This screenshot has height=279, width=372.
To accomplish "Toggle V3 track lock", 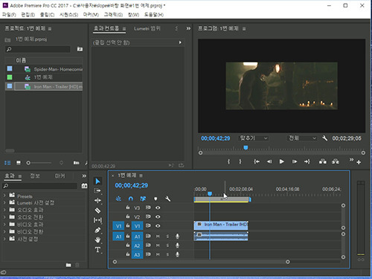I will point(128,207).
